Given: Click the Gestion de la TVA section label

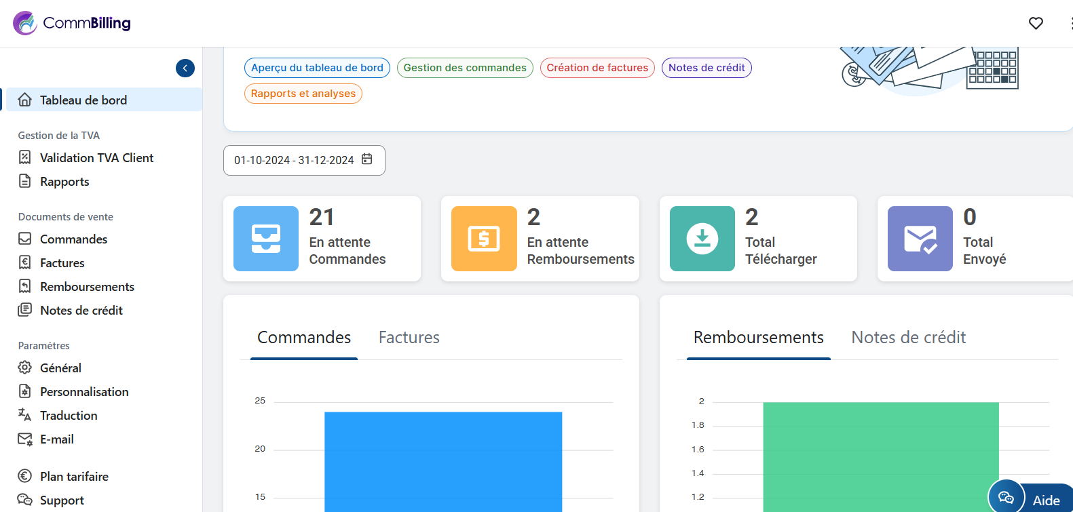Looking at the screenshot, I should click(x=59, y=135).
